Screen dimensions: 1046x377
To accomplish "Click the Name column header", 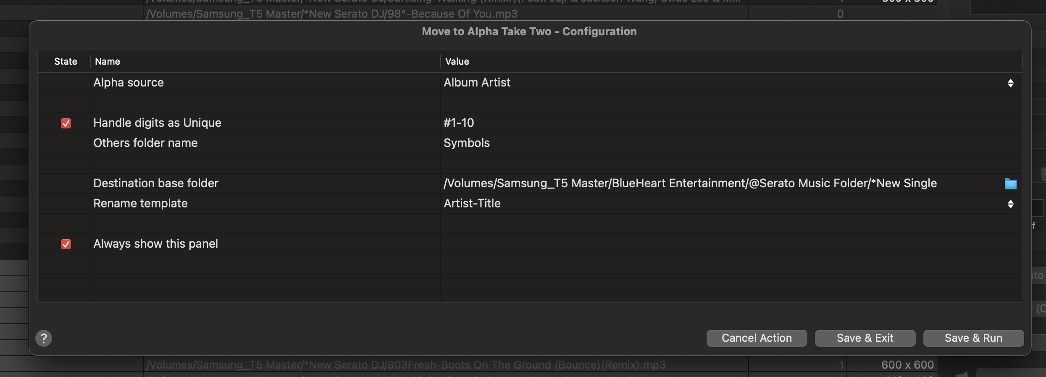I will (108, 61).
